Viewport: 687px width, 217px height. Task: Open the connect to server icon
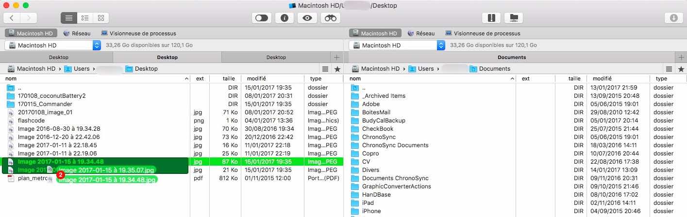click(x=514, y=18)
